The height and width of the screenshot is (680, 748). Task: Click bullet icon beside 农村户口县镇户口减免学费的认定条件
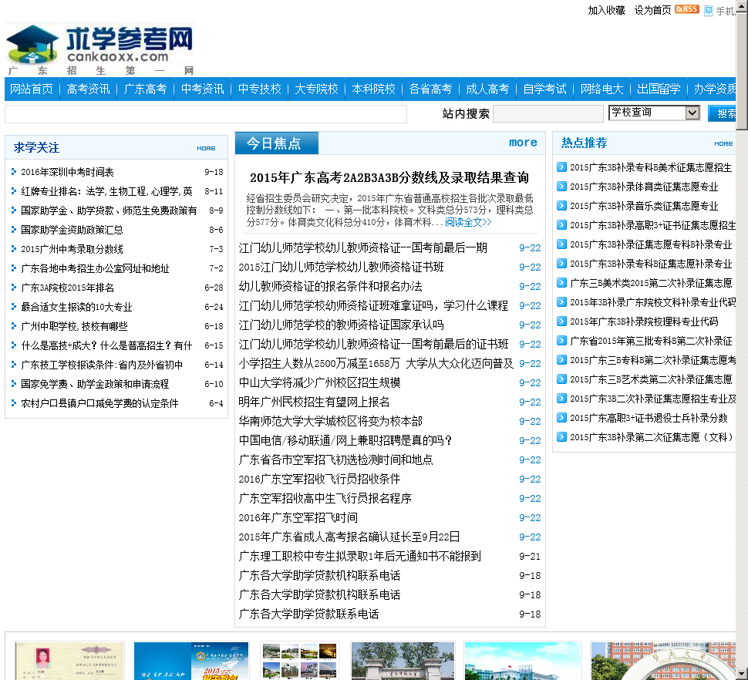click(14, 403)
